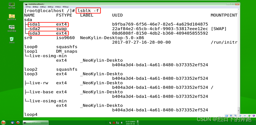This screenshot has width=256, height=125.
Task: Open the My Documents folder icon
Action: 12,17
